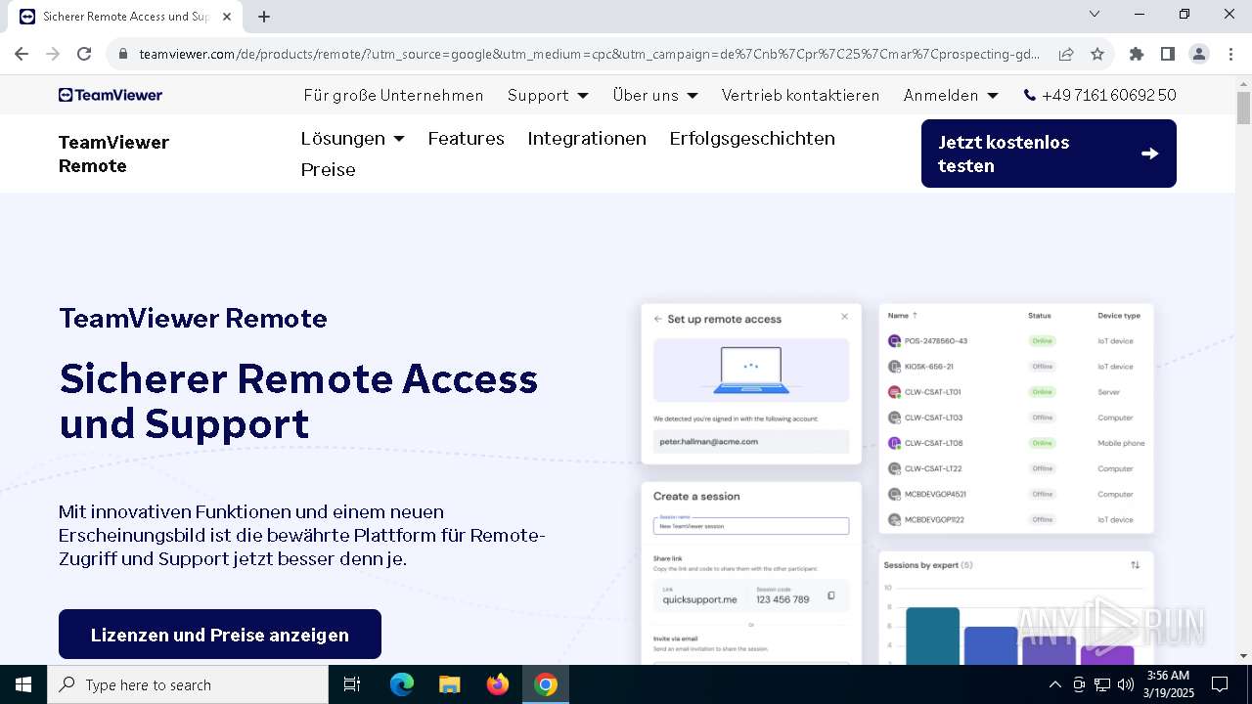The width and height of the screenshot is (1252, 704).
Task: Open Für große Unternehmen
Action: click(393, 95)
